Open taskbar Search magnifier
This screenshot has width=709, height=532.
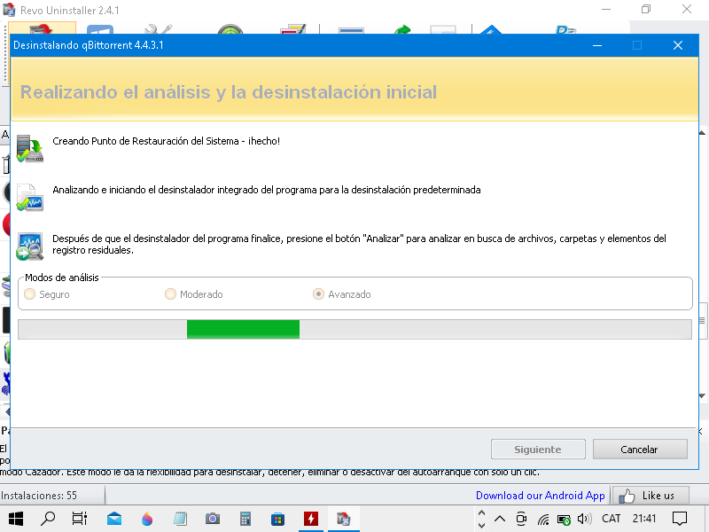click(x=48, y=519)
